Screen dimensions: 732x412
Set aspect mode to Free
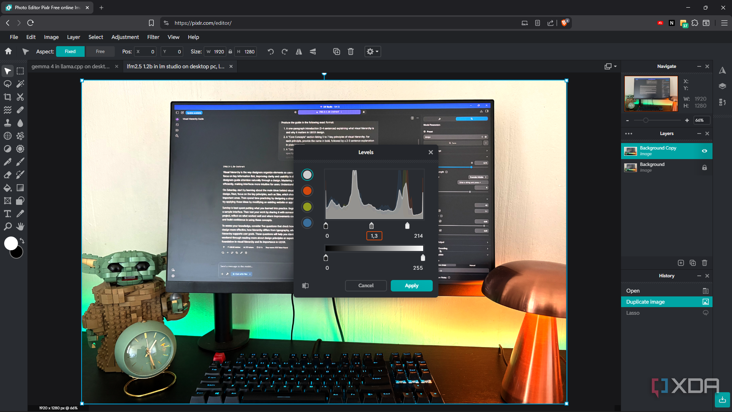[100, 51]
